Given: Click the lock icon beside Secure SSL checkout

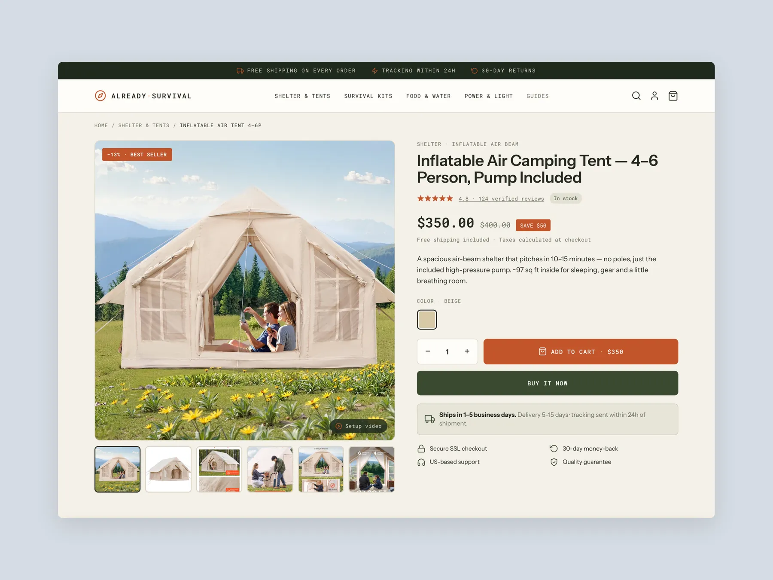Looking at the screenshot, I should 421,449.
